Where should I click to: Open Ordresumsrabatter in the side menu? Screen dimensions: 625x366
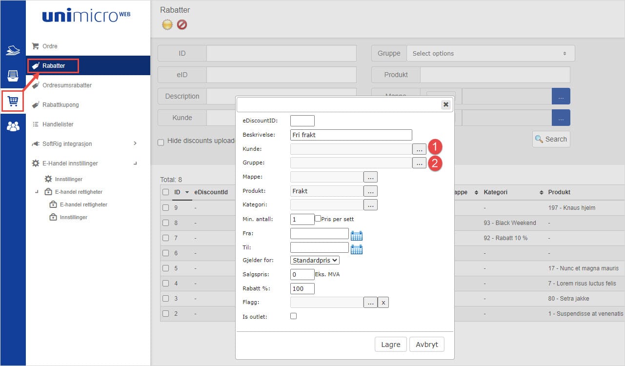point(67,85)
